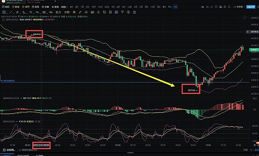The height and width of the screenshot is (156, 259).
Task: Expand the KDJ indicator dropdown arrow
Action: [17, 122]
